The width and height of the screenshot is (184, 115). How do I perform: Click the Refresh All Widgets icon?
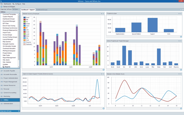pos(2,7)
